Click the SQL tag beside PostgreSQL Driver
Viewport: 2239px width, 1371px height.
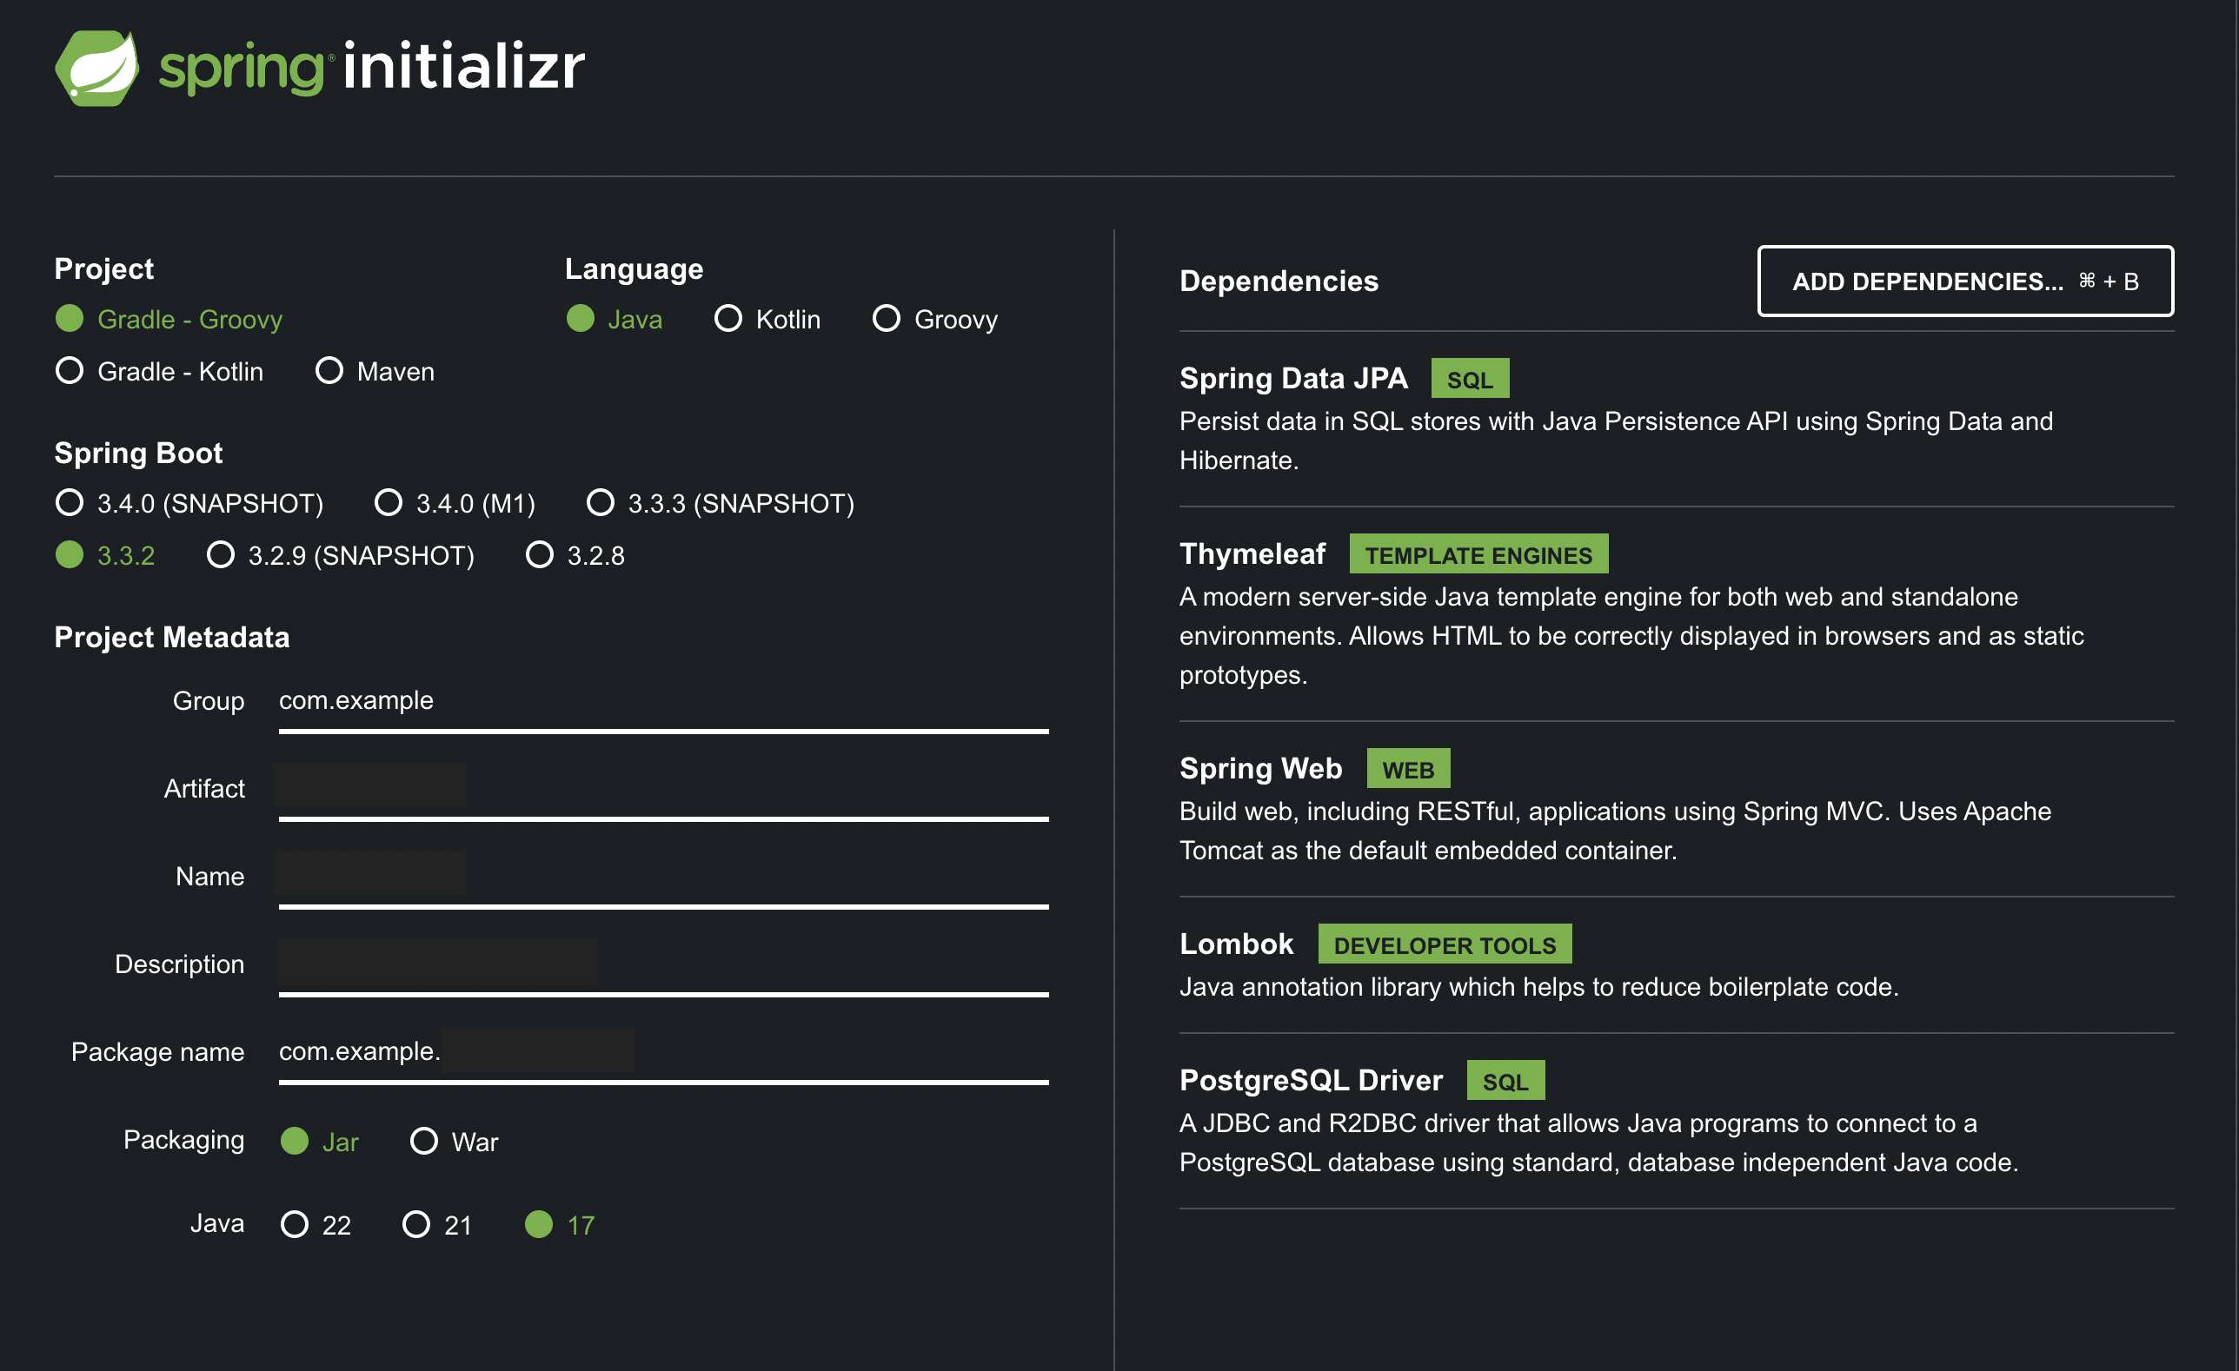[x=1505, y=1080]
